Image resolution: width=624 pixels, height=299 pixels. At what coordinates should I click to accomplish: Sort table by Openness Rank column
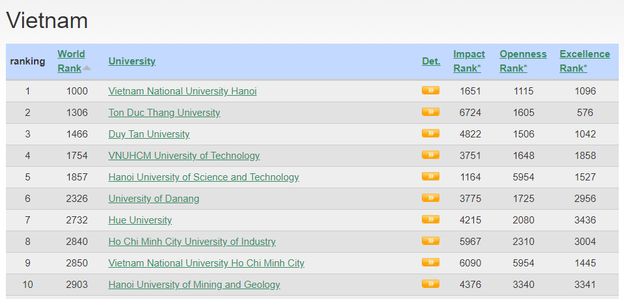(523, 61)
